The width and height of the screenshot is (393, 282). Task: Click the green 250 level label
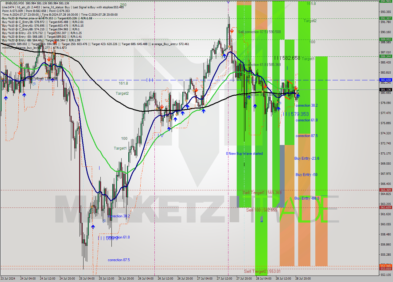coord(123,5)
